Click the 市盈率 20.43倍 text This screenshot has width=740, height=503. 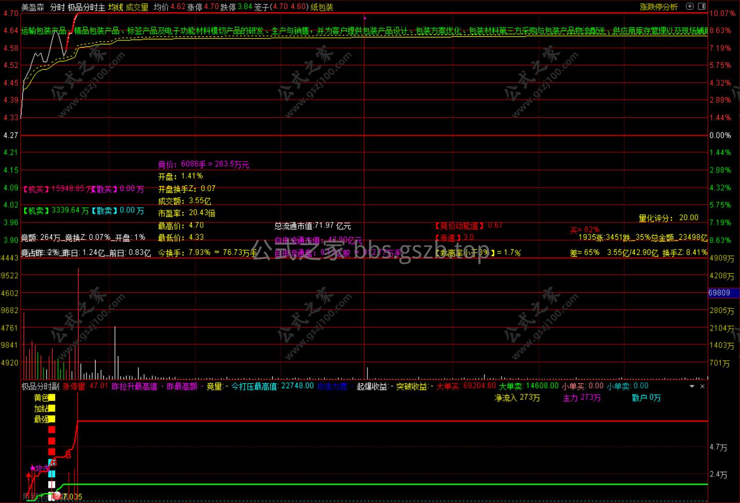point(187,213)
